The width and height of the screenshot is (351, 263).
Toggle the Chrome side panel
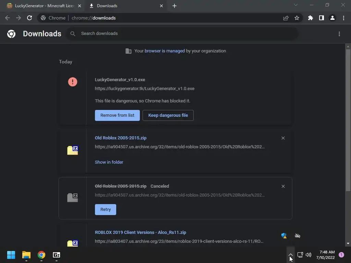(322, 18)
